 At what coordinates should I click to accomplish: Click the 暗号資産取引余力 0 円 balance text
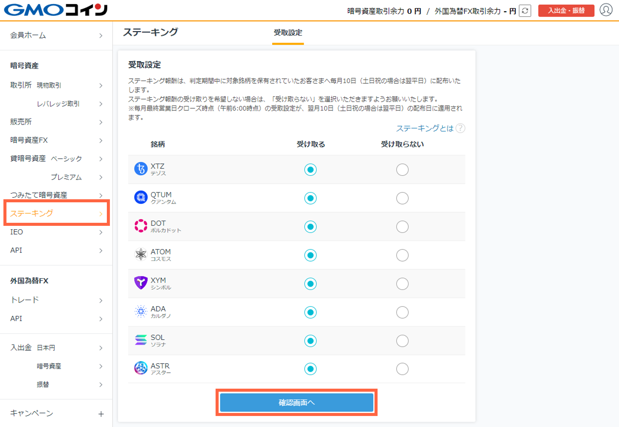point(384,11)
